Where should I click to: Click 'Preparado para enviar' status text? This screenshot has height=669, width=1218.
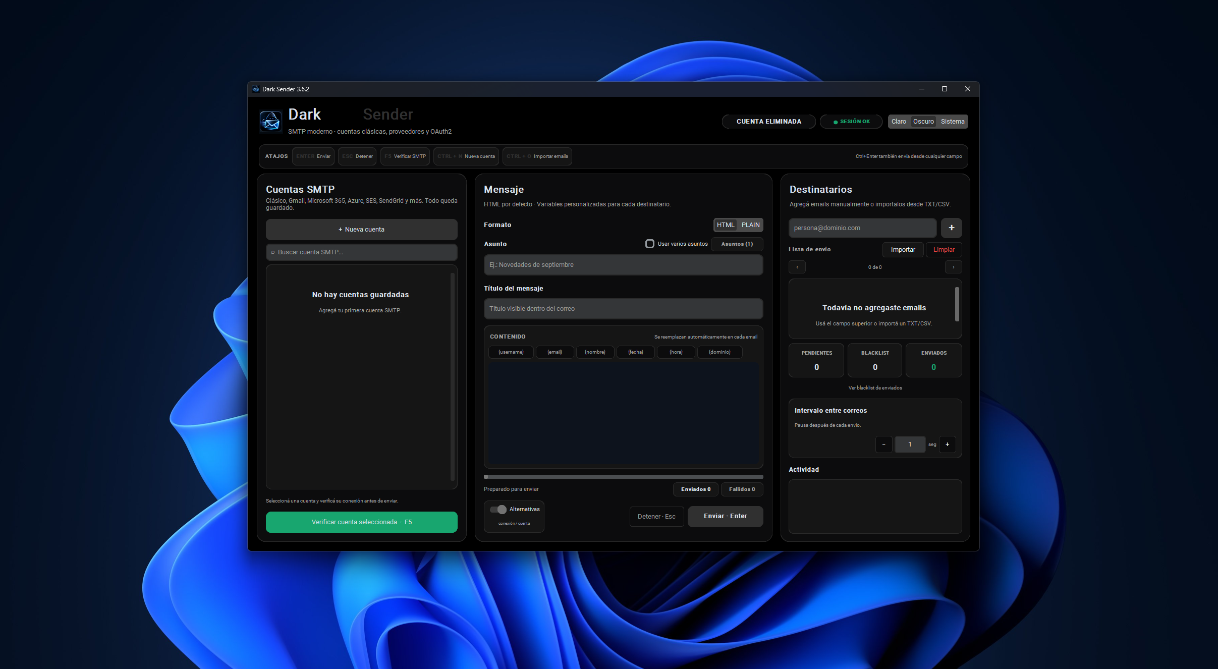coord(511,489)
